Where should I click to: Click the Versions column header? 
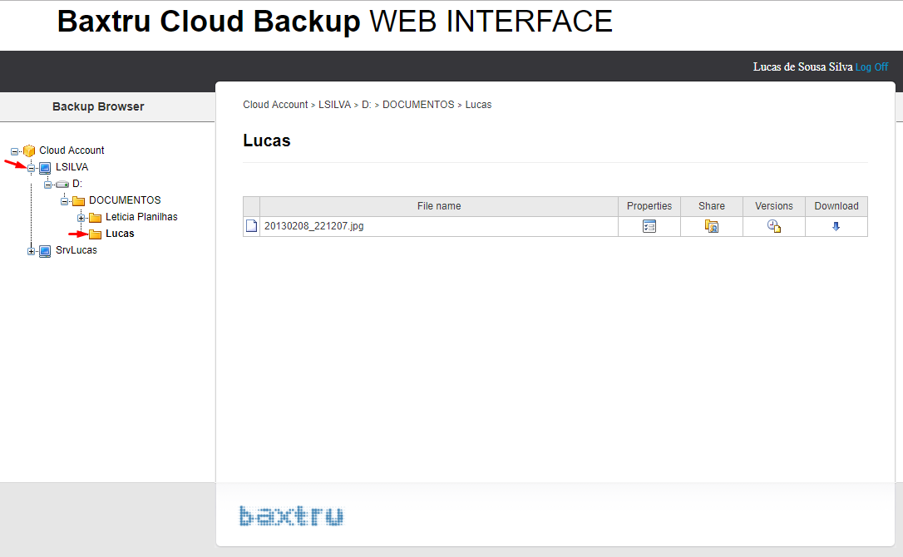click(774, 206)
